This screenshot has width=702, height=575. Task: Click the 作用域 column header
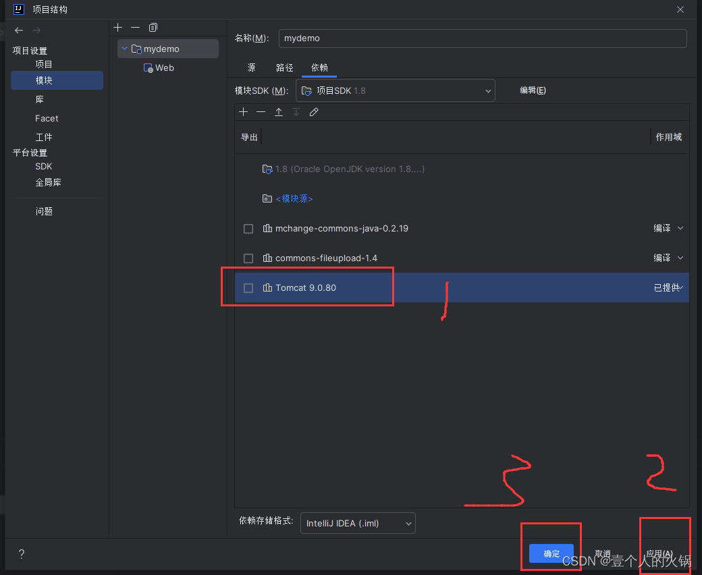tap(668, 138)
